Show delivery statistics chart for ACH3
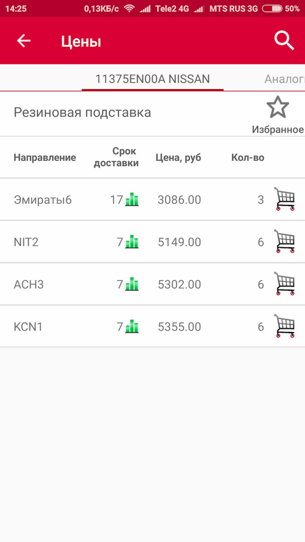Screen dimensions: 305x542 [132, 284]
